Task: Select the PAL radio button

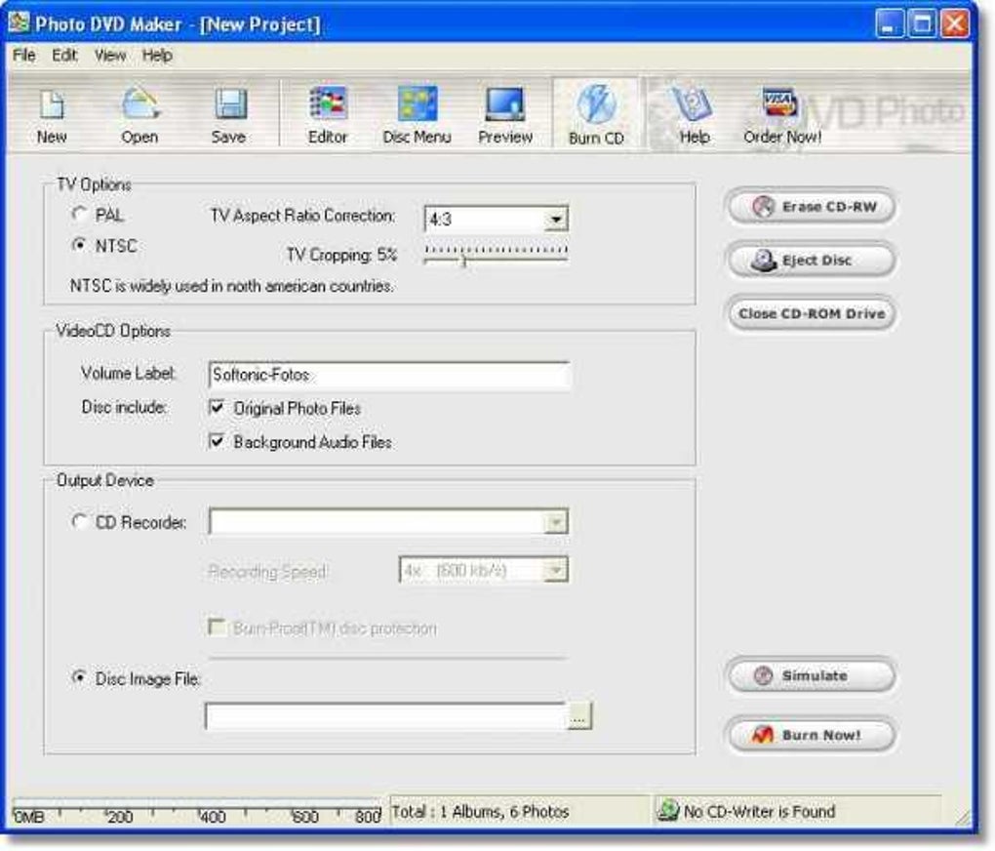Action: coord(79,214)
